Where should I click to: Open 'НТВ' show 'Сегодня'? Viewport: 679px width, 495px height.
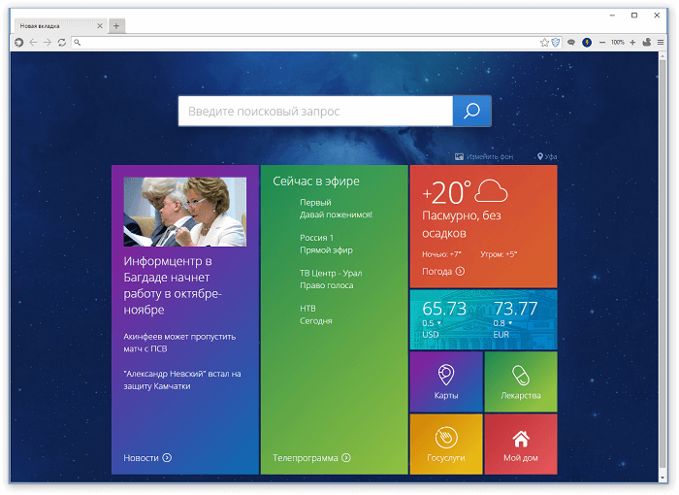pyautogui.click(x=315, y=314)
